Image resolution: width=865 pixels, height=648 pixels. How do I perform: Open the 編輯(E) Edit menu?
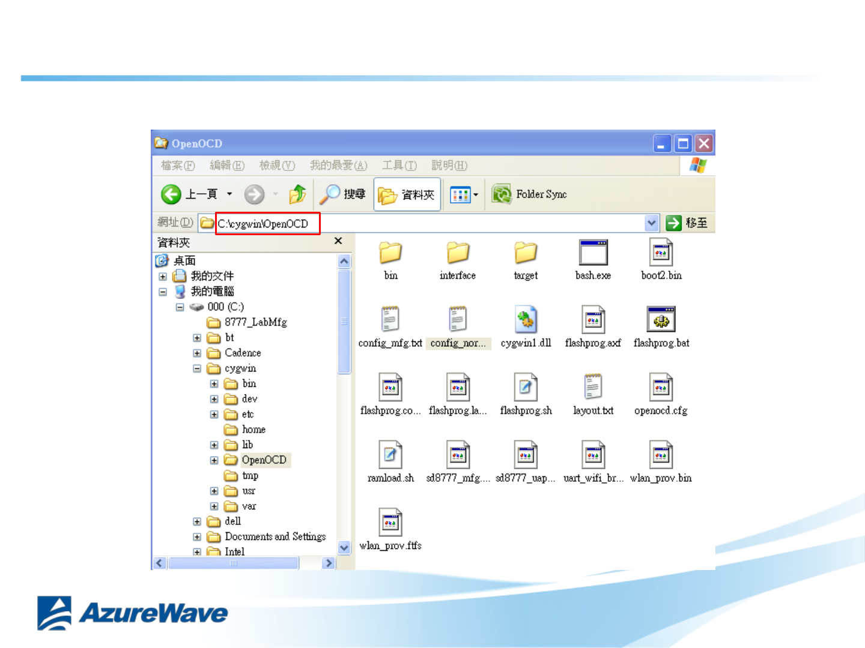pyautogui.click(x=227, y=165)
